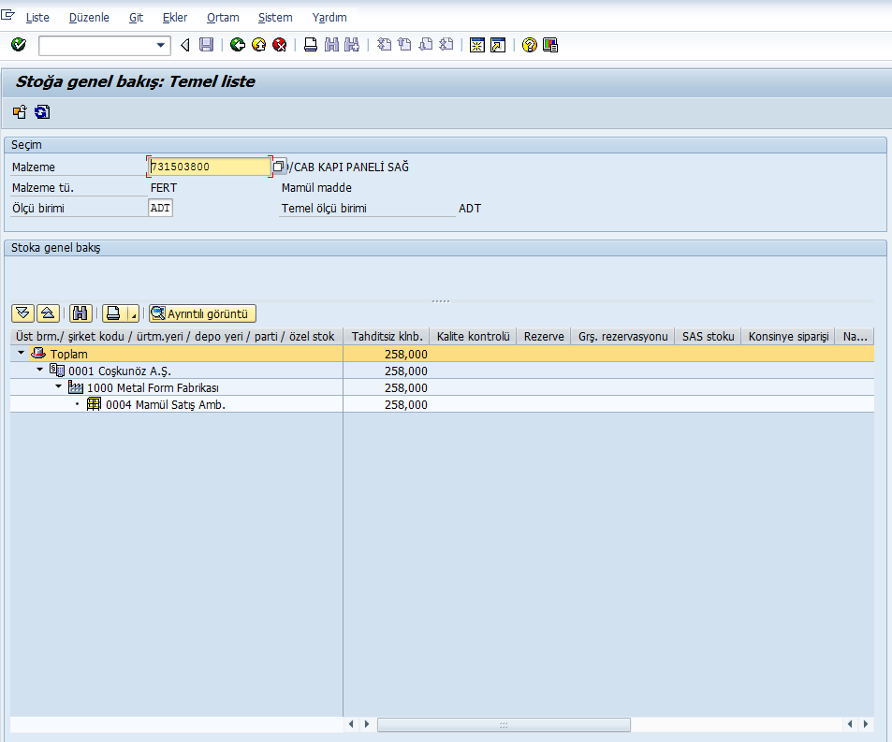
Task: Click the Collapse all nodes button
Action: click(48, 313)
